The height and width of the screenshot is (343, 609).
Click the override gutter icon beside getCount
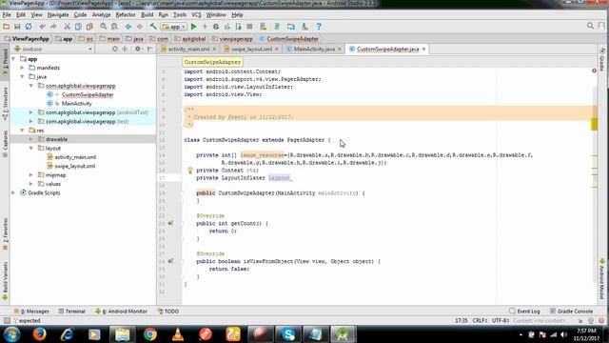pyautogui.click(x=170, y=223)
